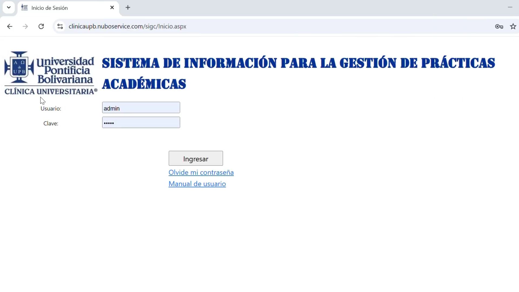
Task: Click the forward navigation arrow
Action: (x=25, y=26)
